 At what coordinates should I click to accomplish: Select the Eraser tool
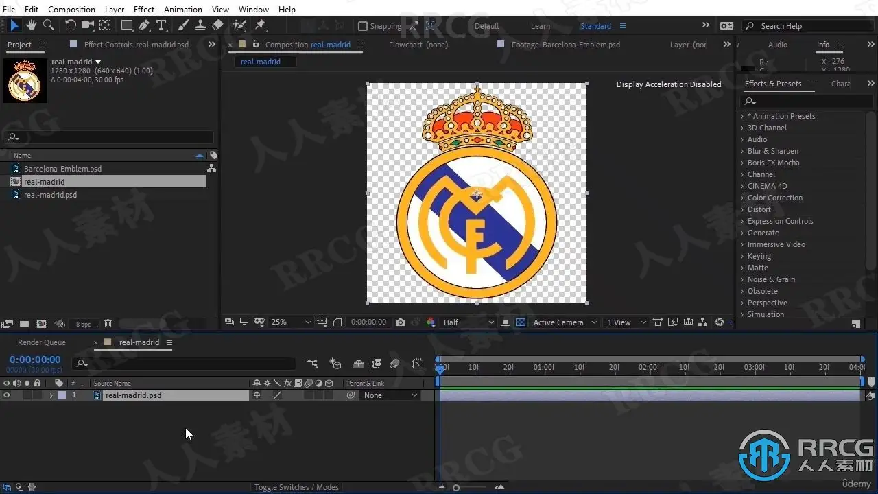point(217,25)
